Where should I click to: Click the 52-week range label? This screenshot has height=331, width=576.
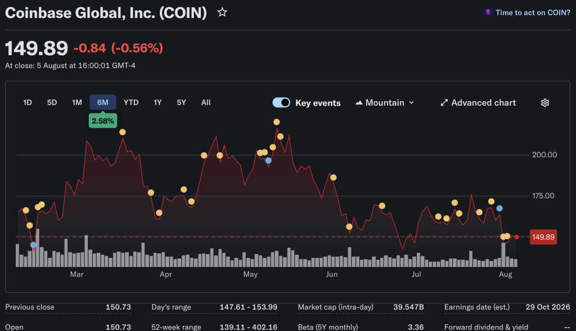tap(176, 327)
